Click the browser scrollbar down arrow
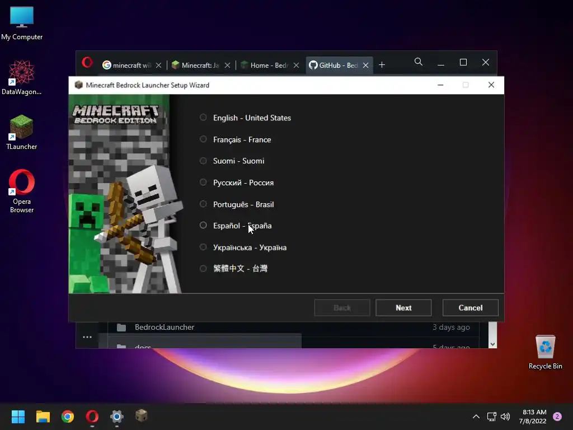The height and width of the screenshot is (430, 573). pos(492,344)
